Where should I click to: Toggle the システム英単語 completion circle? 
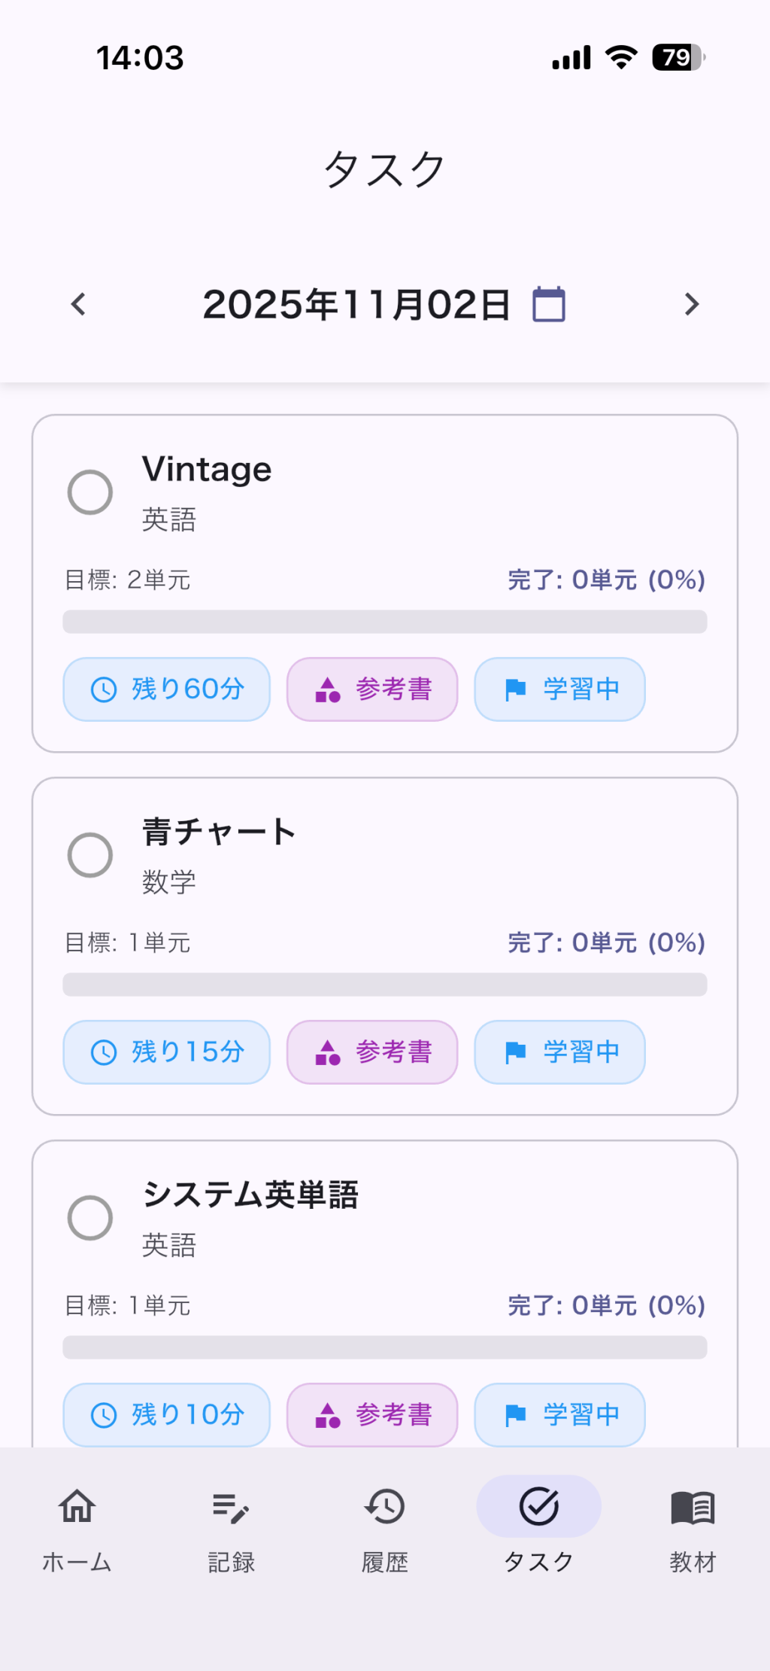point(90,1218)
